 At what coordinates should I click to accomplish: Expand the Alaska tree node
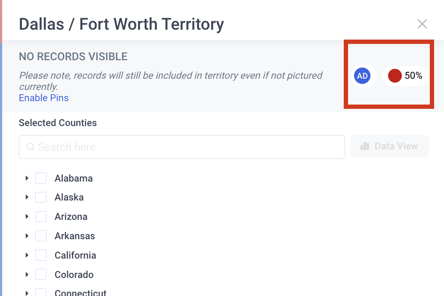click(27, 197)
